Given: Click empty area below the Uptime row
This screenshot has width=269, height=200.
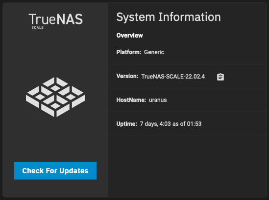Looking at the screenshot, I should tap(188, 166).
